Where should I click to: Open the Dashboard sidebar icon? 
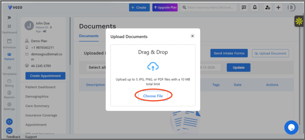[9, 26]
